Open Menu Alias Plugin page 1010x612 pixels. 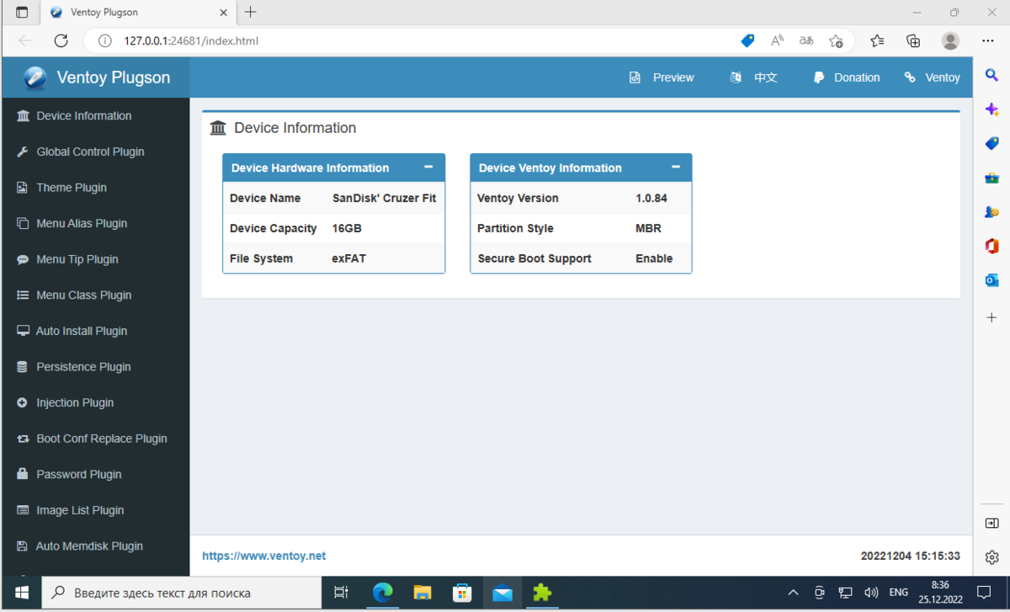(94, 223)
